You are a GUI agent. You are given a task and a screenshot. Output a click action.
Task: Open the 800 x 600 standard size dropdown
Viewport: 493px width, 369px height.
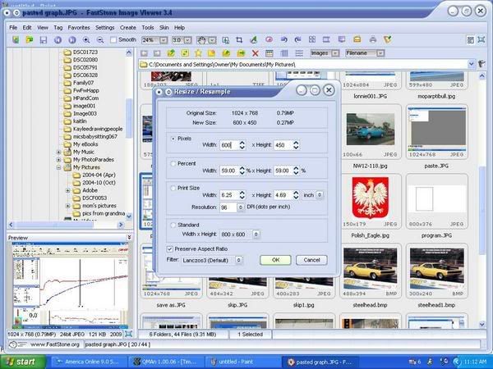(x=256, y=235)
